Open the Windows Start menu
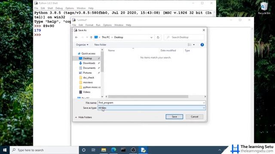Image resolution: width=275 pixels, height=154 pixels. (x=5, y=150)
